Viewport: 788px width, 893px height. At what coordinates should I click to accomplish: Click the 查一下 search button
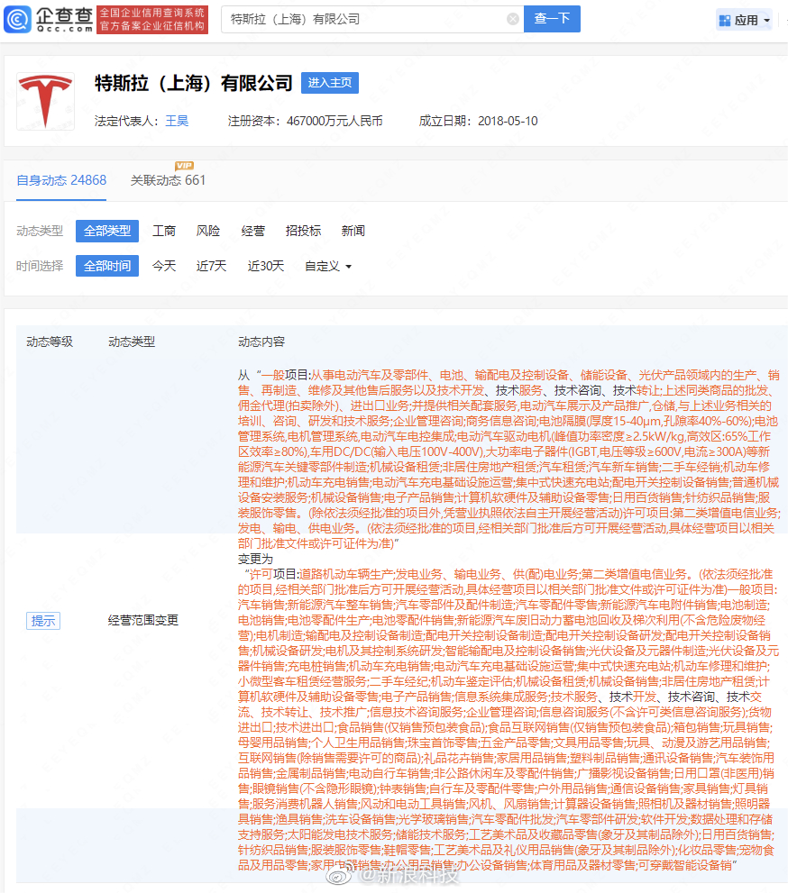pyautogui.click(x=552, y=19)
